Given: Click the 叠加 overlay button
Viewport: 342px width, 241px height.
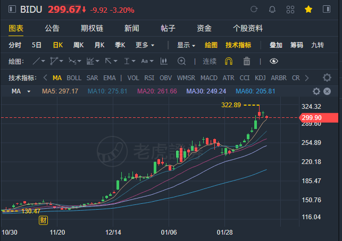Looking at the screenshot, I should point(276,45).
